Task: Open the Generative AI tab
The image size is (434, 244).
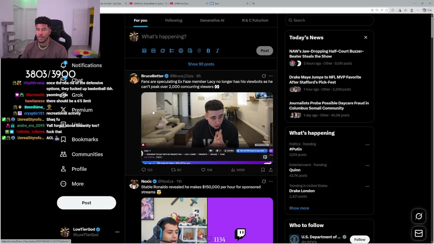Action: pyautogui.click(x=212, y=20)
